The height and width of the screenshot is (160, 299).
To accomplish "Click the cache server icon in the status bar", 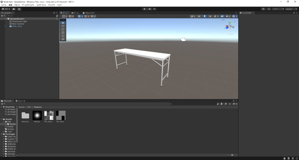I will (288, 158).
